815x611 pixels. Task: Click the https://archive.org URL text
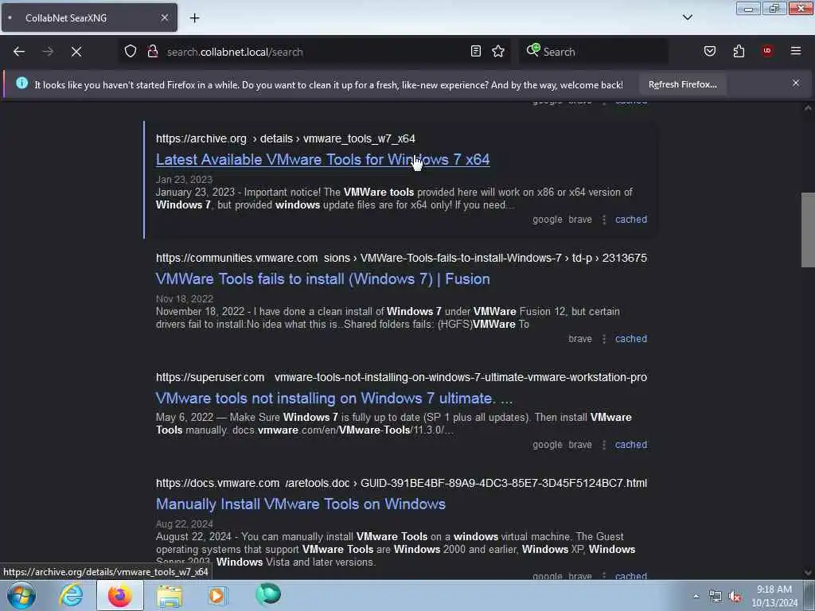201,138
